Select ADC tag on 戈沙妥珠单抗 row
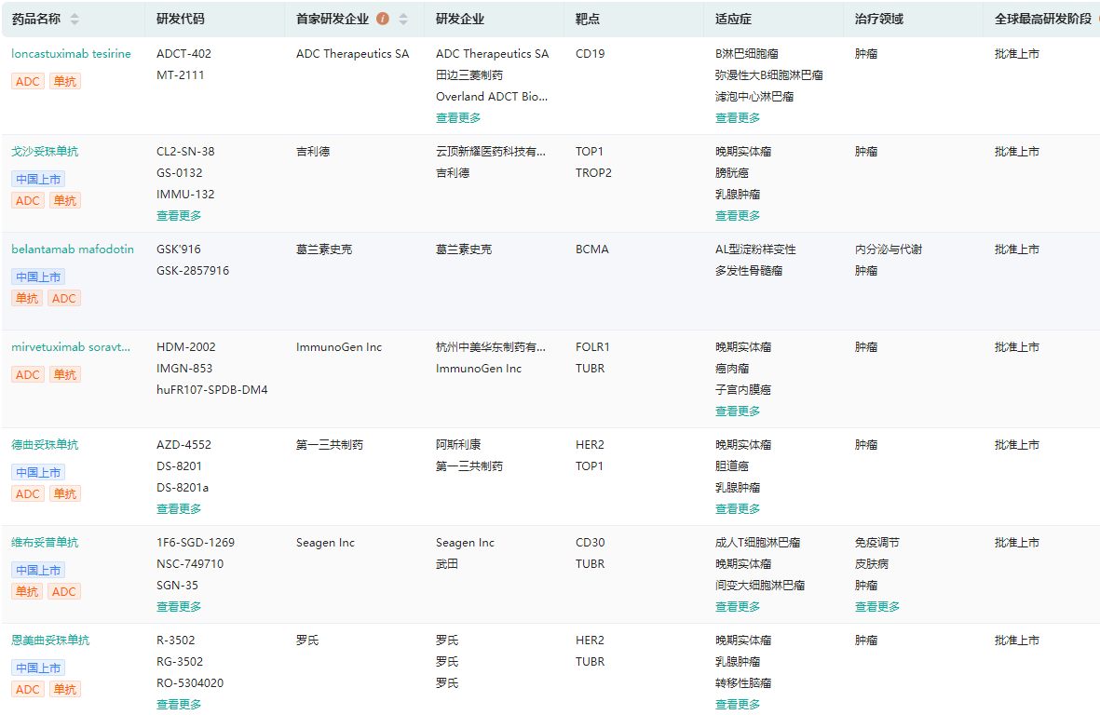Viewport: 1100px width, 715px height. click(28, 200)
